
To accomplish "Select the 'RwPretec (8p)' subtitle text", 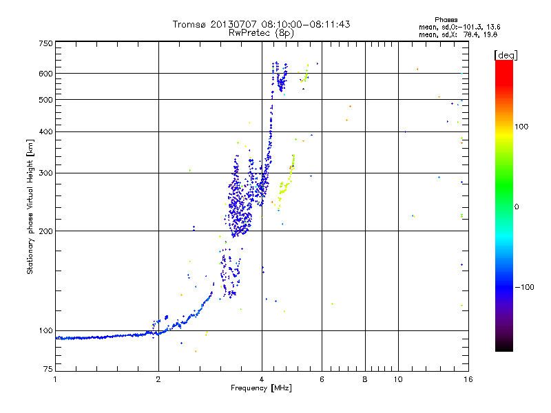I will point(261,33).
